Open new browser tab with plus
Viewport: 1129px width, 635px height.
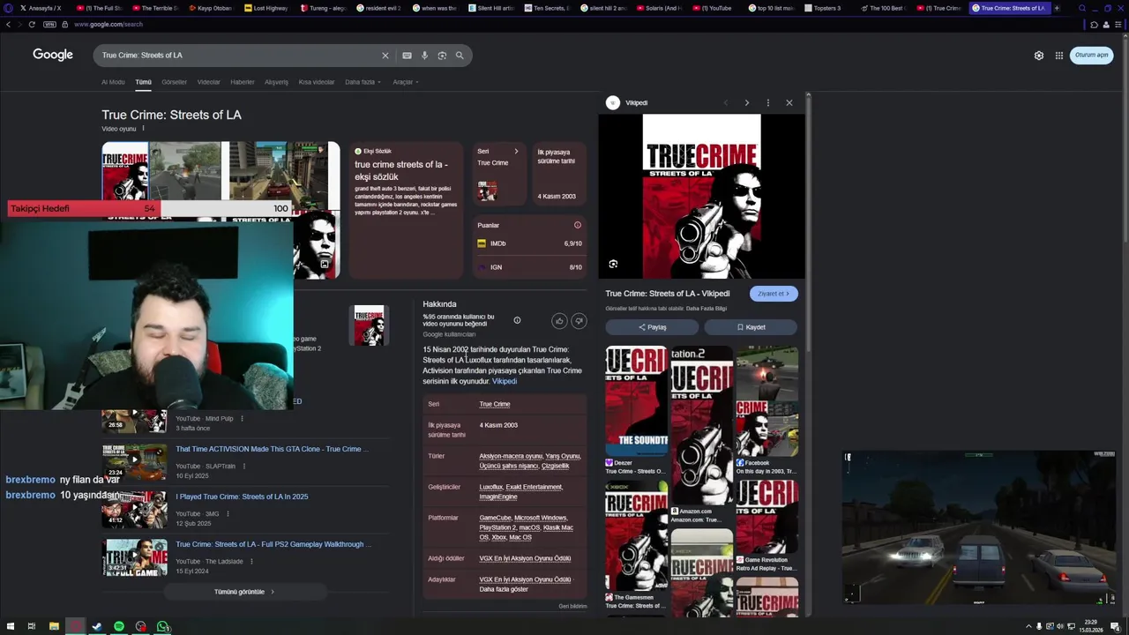[x=1057, y=8]
